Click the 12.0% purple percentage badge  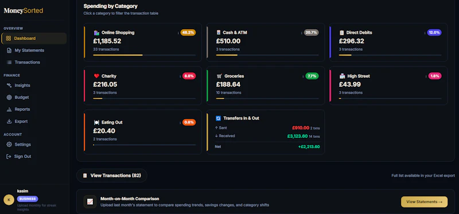tap(434, 33)
